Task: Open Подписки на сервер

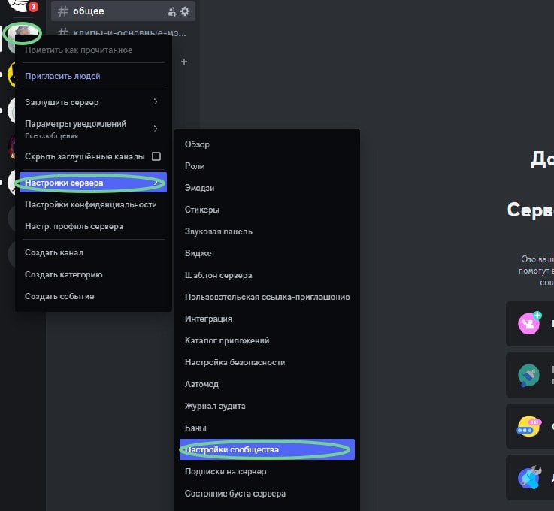Action: (x=267, y=472)
